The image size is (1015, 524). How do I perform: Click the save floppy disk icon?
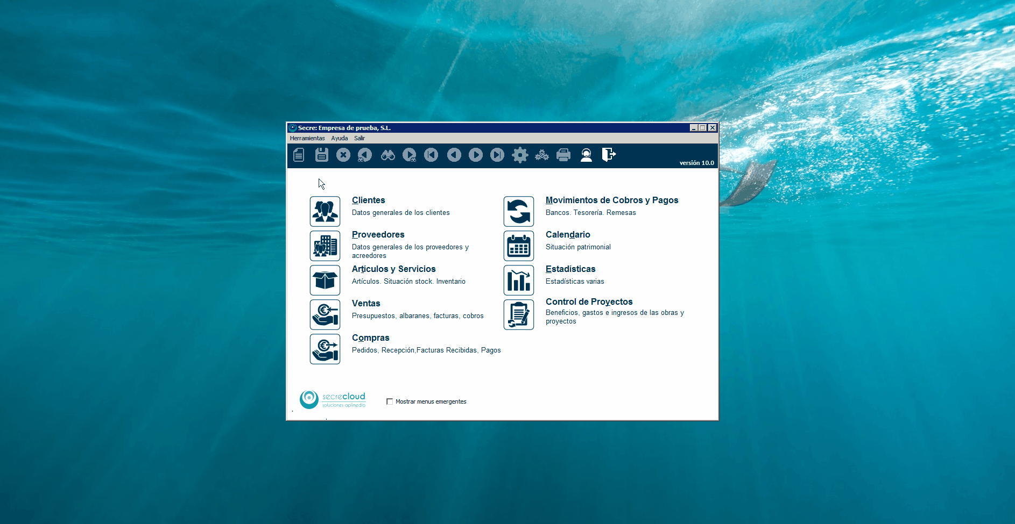321,155
